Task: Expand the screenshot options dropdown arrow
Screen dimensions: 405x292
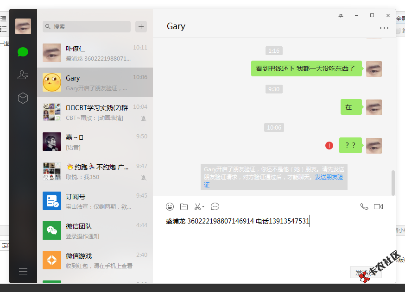Action: tap(203, 206)
